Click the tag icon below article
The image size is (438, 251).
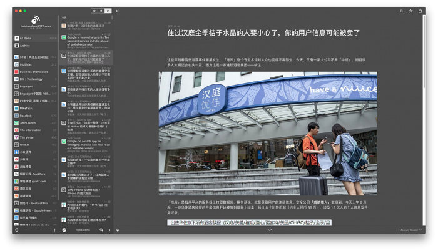118,230
